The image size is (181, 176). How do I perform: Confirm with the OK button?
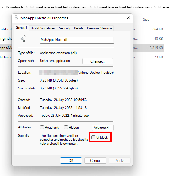(71, 161)
